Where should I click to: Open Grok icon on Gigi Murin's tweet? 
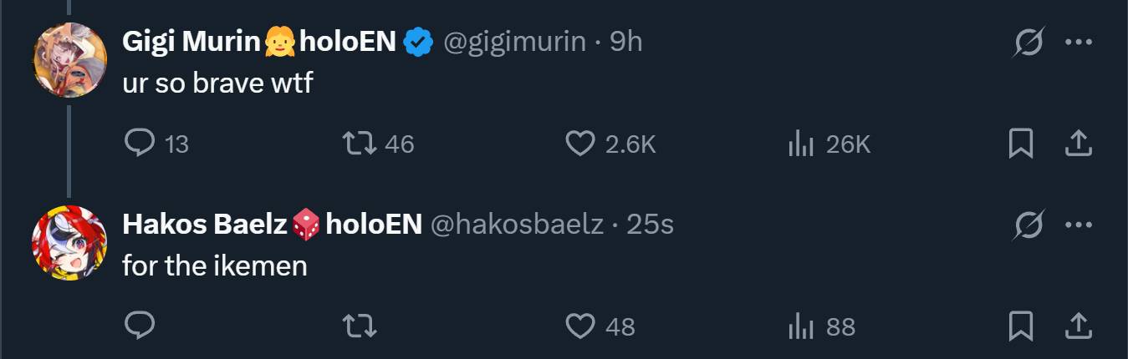click(x=1028, y=42)
